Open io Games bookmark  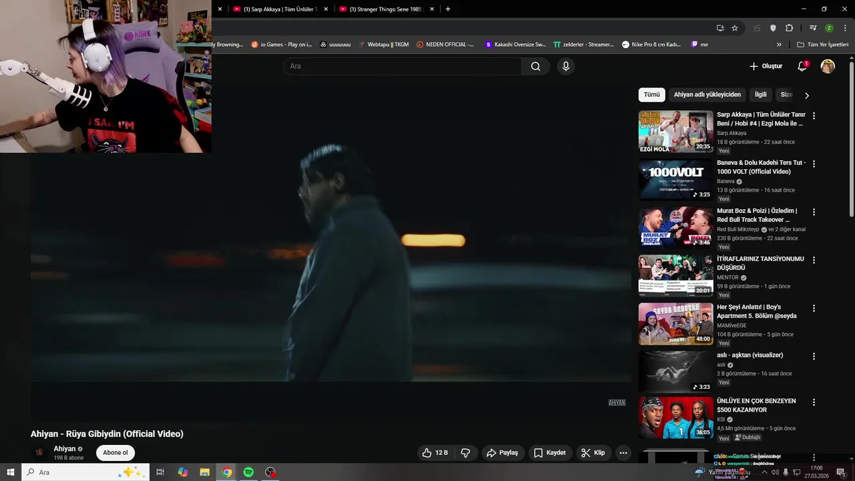(281, 45)
